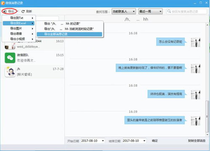The image size is (210, 151).
Task: Click sender avatar beside 诗诗也挺美 message
Action: click(x=196, y=95)
